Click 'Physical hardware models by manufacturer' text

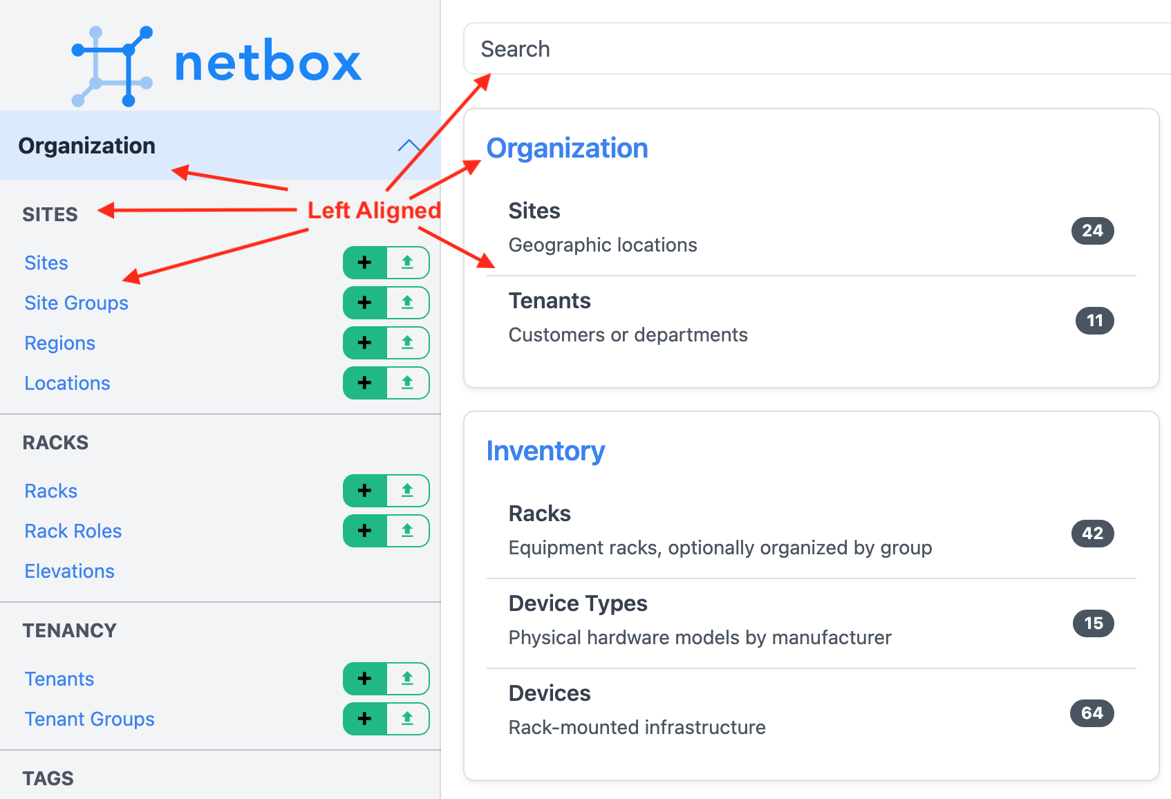click(x=700, y=637)
